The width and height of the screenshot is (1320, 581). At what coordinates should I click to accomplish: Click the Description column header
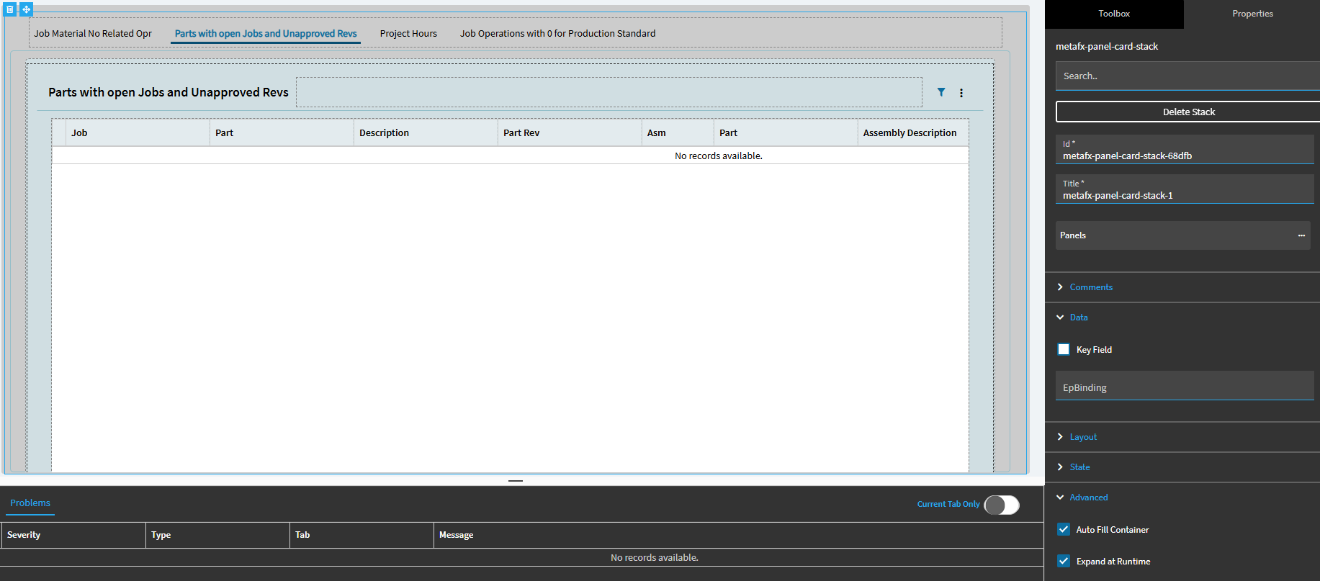[x=426, y=132]
